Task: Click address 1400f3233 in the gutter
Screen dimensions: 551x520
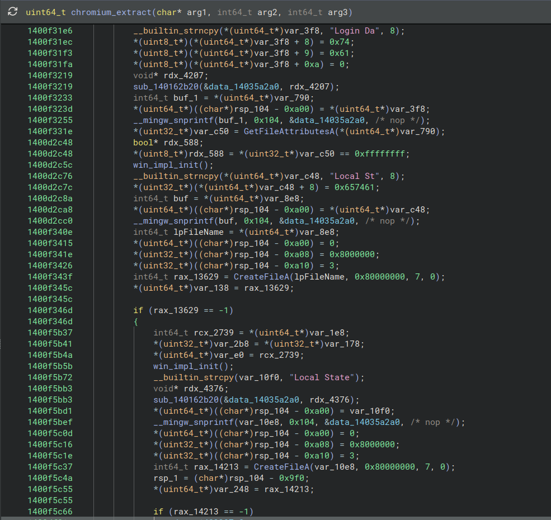Action: (x=50, y=98)
